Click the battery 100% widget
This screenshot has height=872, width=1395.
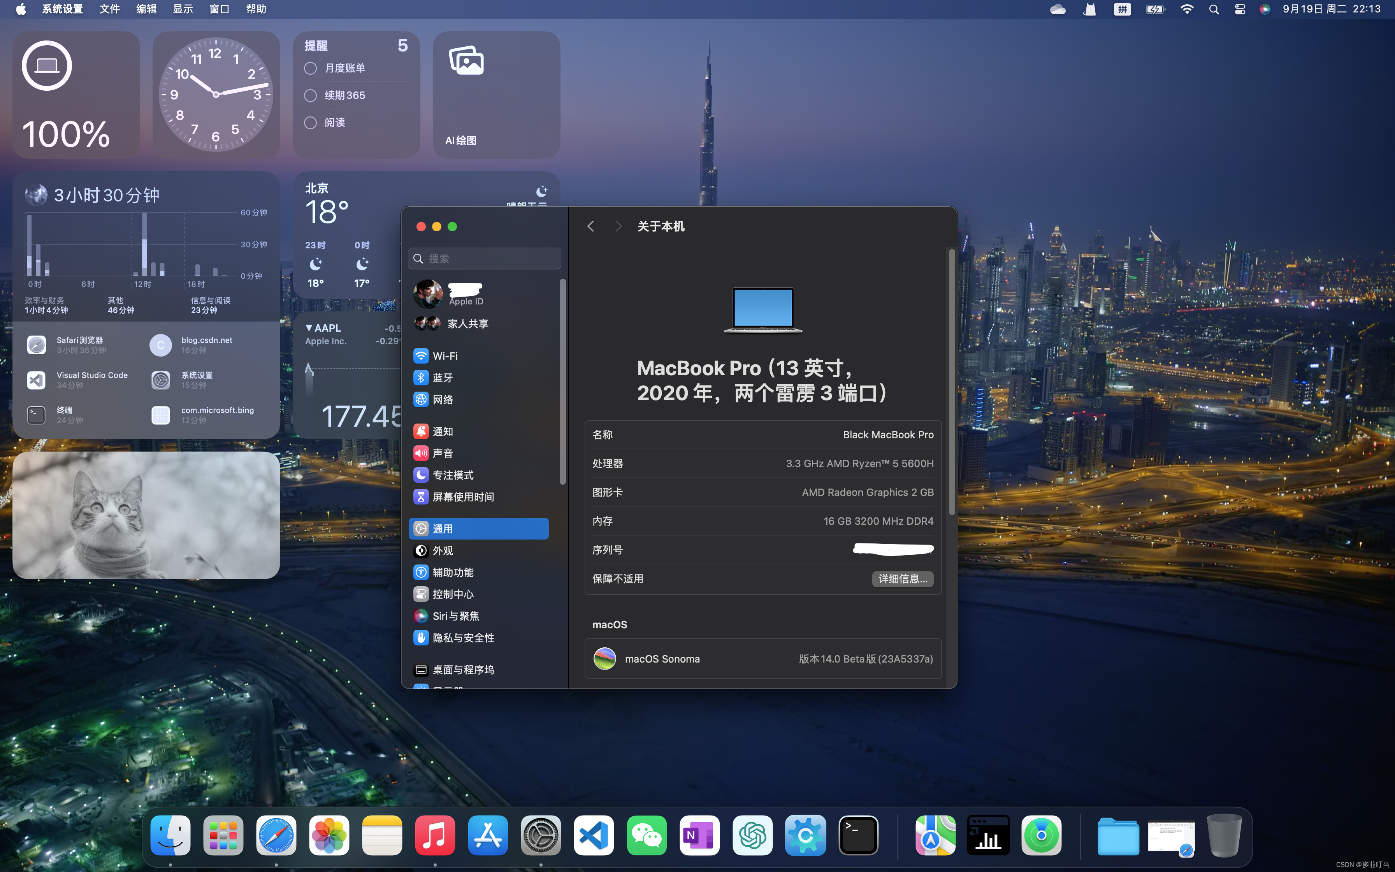click(76, 95)
